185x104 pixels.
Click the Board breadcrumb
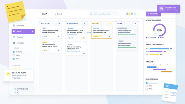(59, 14)
